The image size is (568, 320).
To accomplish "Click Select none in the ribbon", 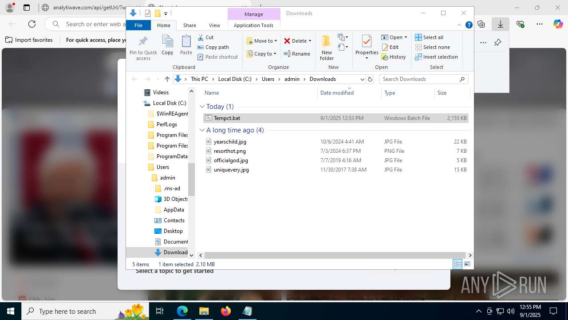I will 433,47.
